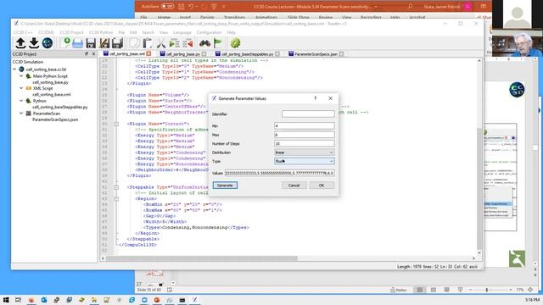
Task: Collapse the code fold at line 43 Region
Action: click(x=117, y=199)
